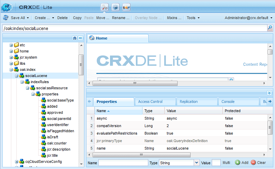
Task: Click red Clear minus icon
Action: tap(253, 163)
